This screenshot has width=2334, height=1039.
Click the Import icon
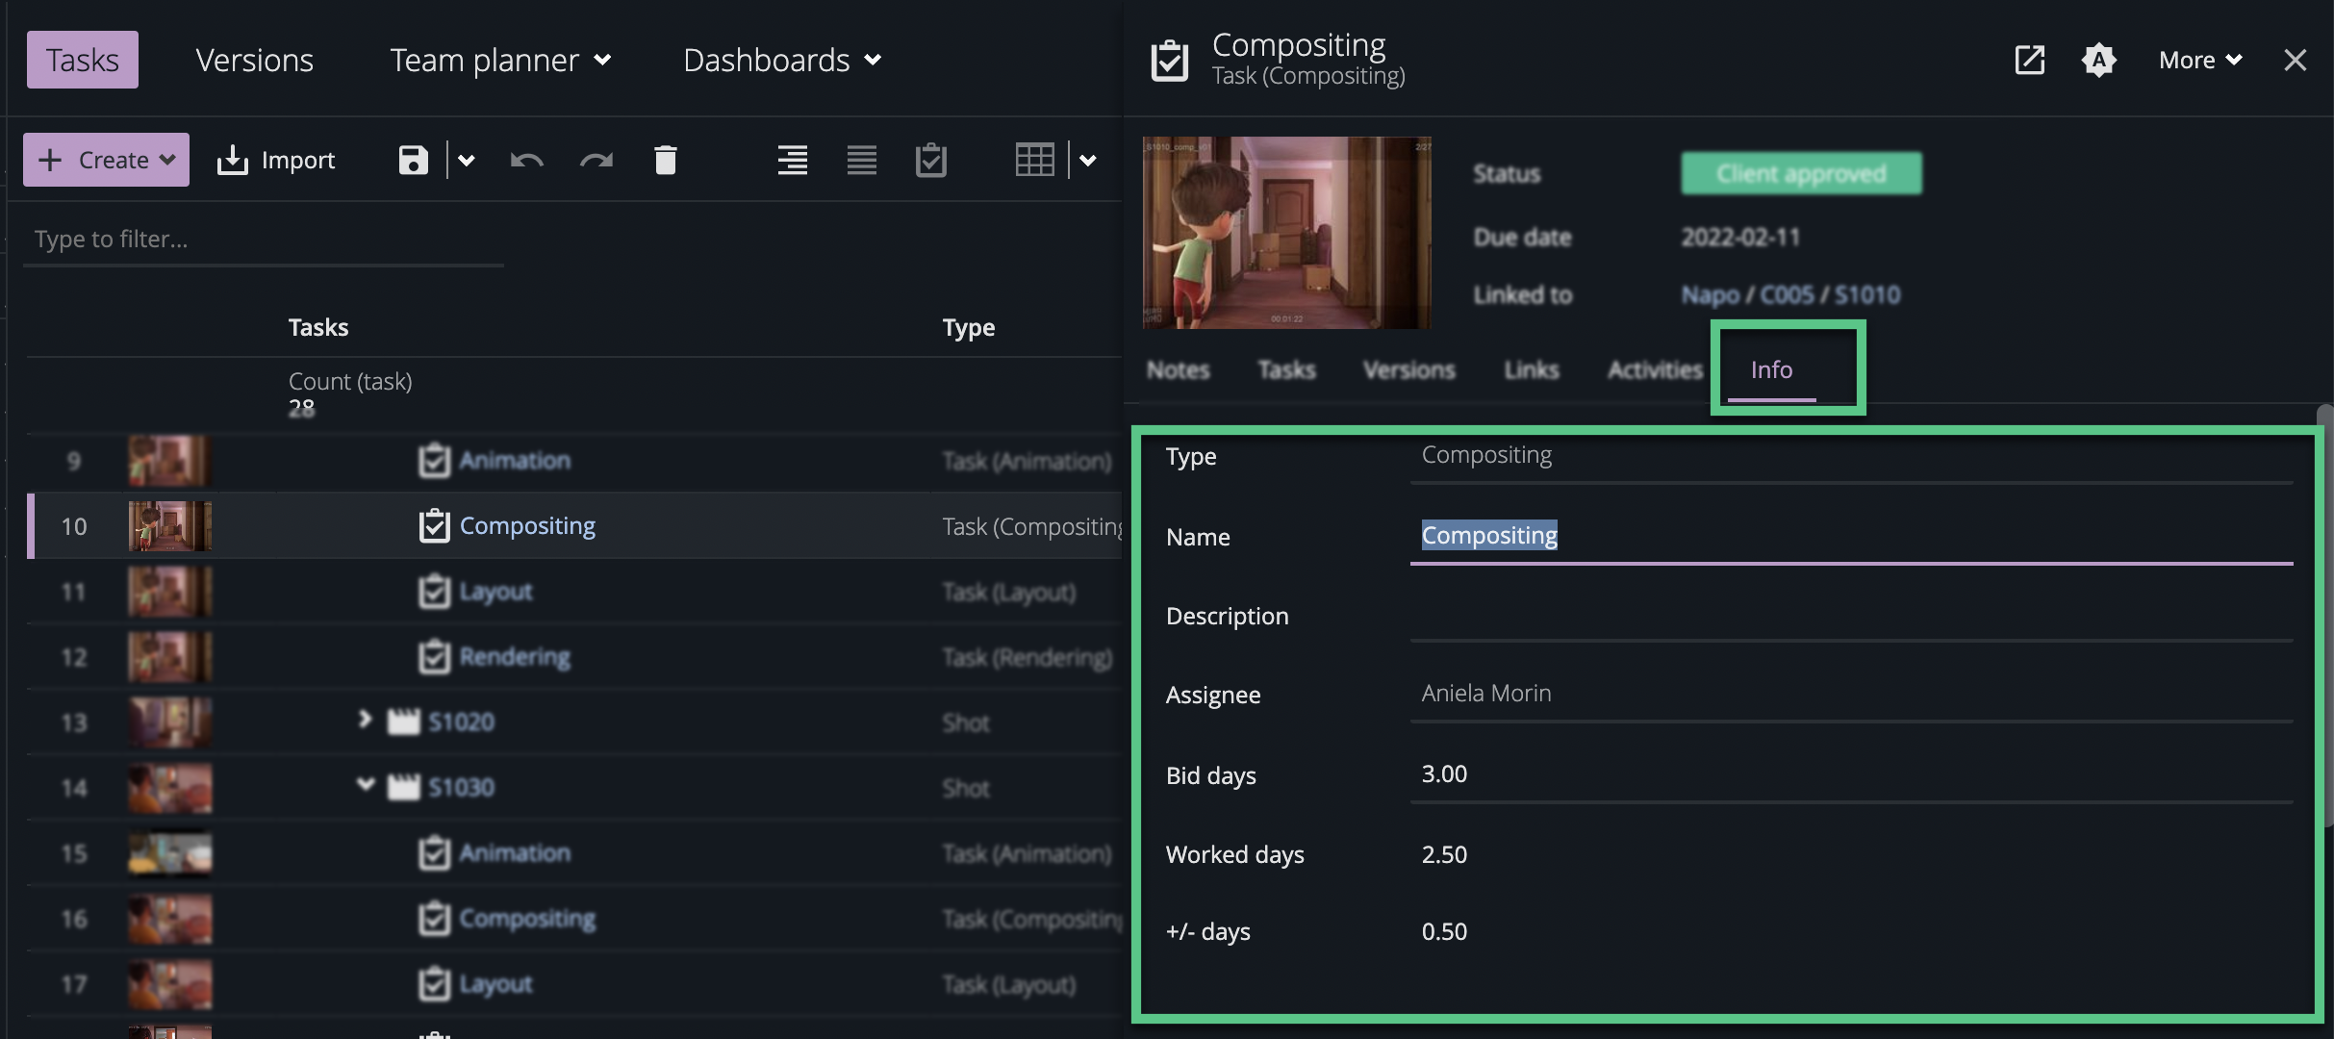pyautogui.click(x=276, y=160)
